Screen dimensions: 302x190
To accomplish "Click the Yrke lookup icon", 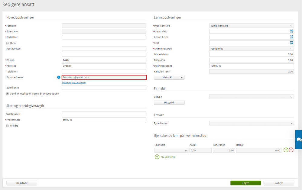I will click(x=291, y=43).
